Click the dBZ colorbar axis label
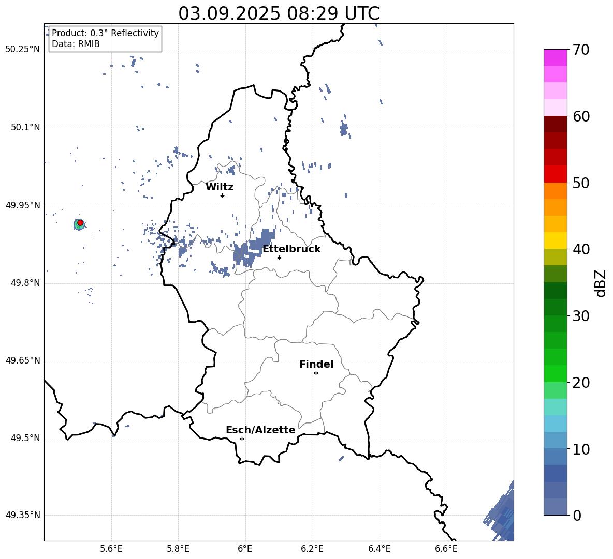The height and width of the screenshot is (559, 613). tap(600, 283)
